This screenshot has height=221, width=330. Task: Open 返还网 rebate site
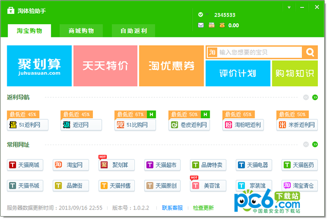[81, 125]
